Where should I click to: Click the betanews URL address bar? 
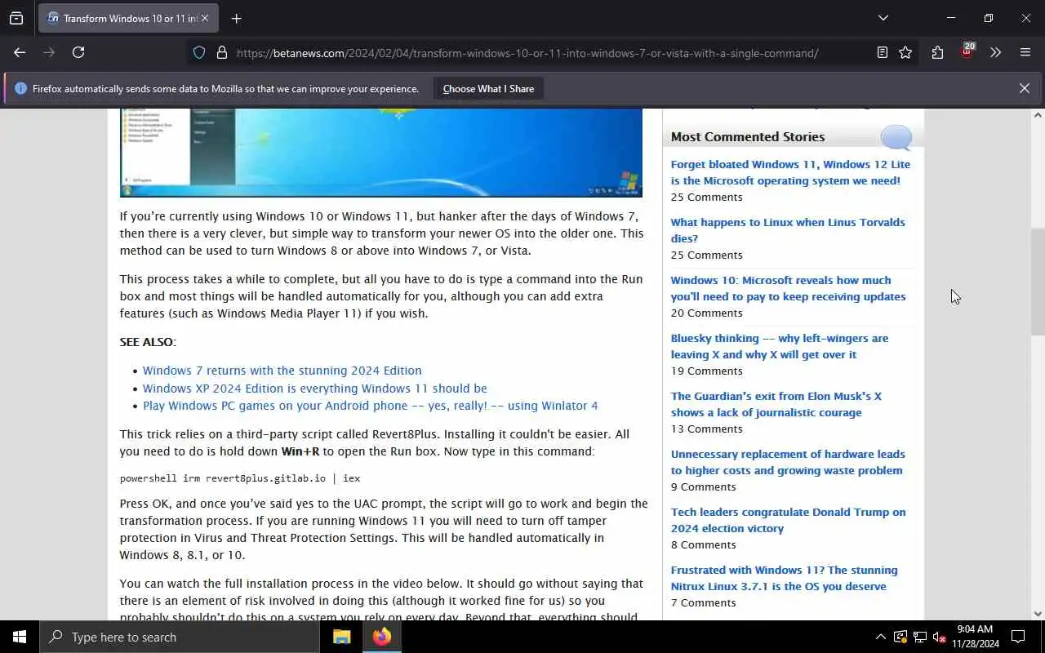point(527,53)
